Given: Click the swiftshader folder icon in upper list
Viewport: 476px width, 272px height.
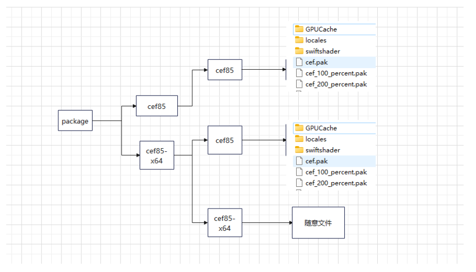Looking at the screenshot, I should 299,51.
